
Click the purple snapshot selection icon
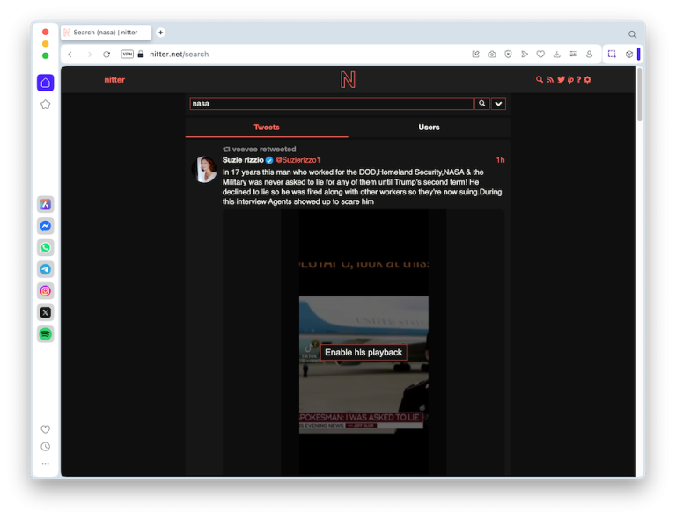pyautogui.click(x=612, y=55)
